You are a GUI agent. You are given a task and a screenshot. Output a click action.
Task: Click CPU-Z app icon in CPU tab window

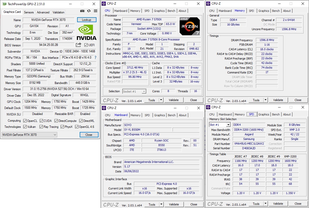tap(104, 4)
